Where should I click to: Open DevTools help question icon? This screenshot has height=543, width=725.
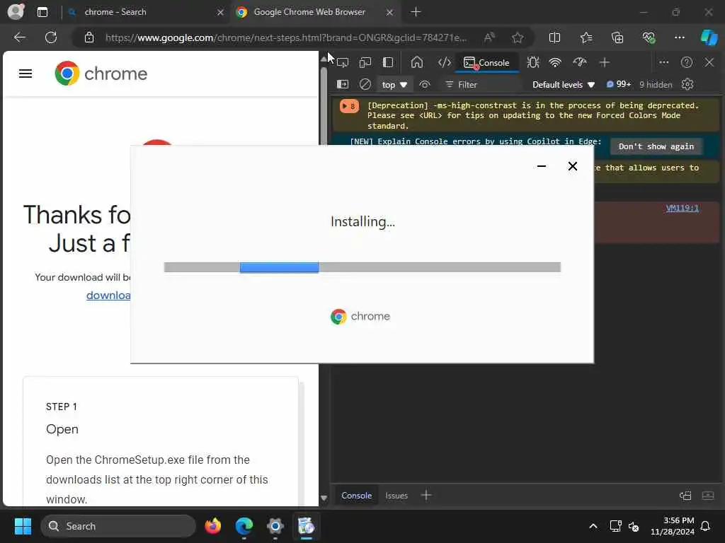coord(687,62)
